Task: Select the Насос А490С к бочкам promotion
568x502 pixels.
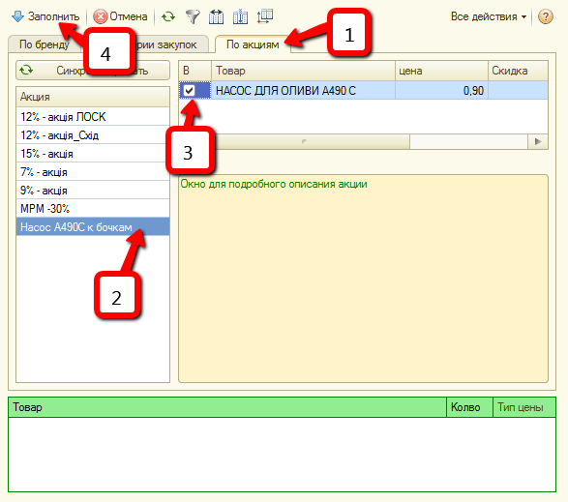Action: click(x=93, y=226)
